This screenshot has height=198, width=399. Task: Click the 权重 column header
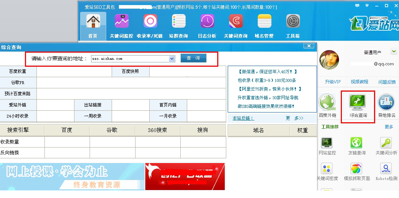tap(303, 131)
